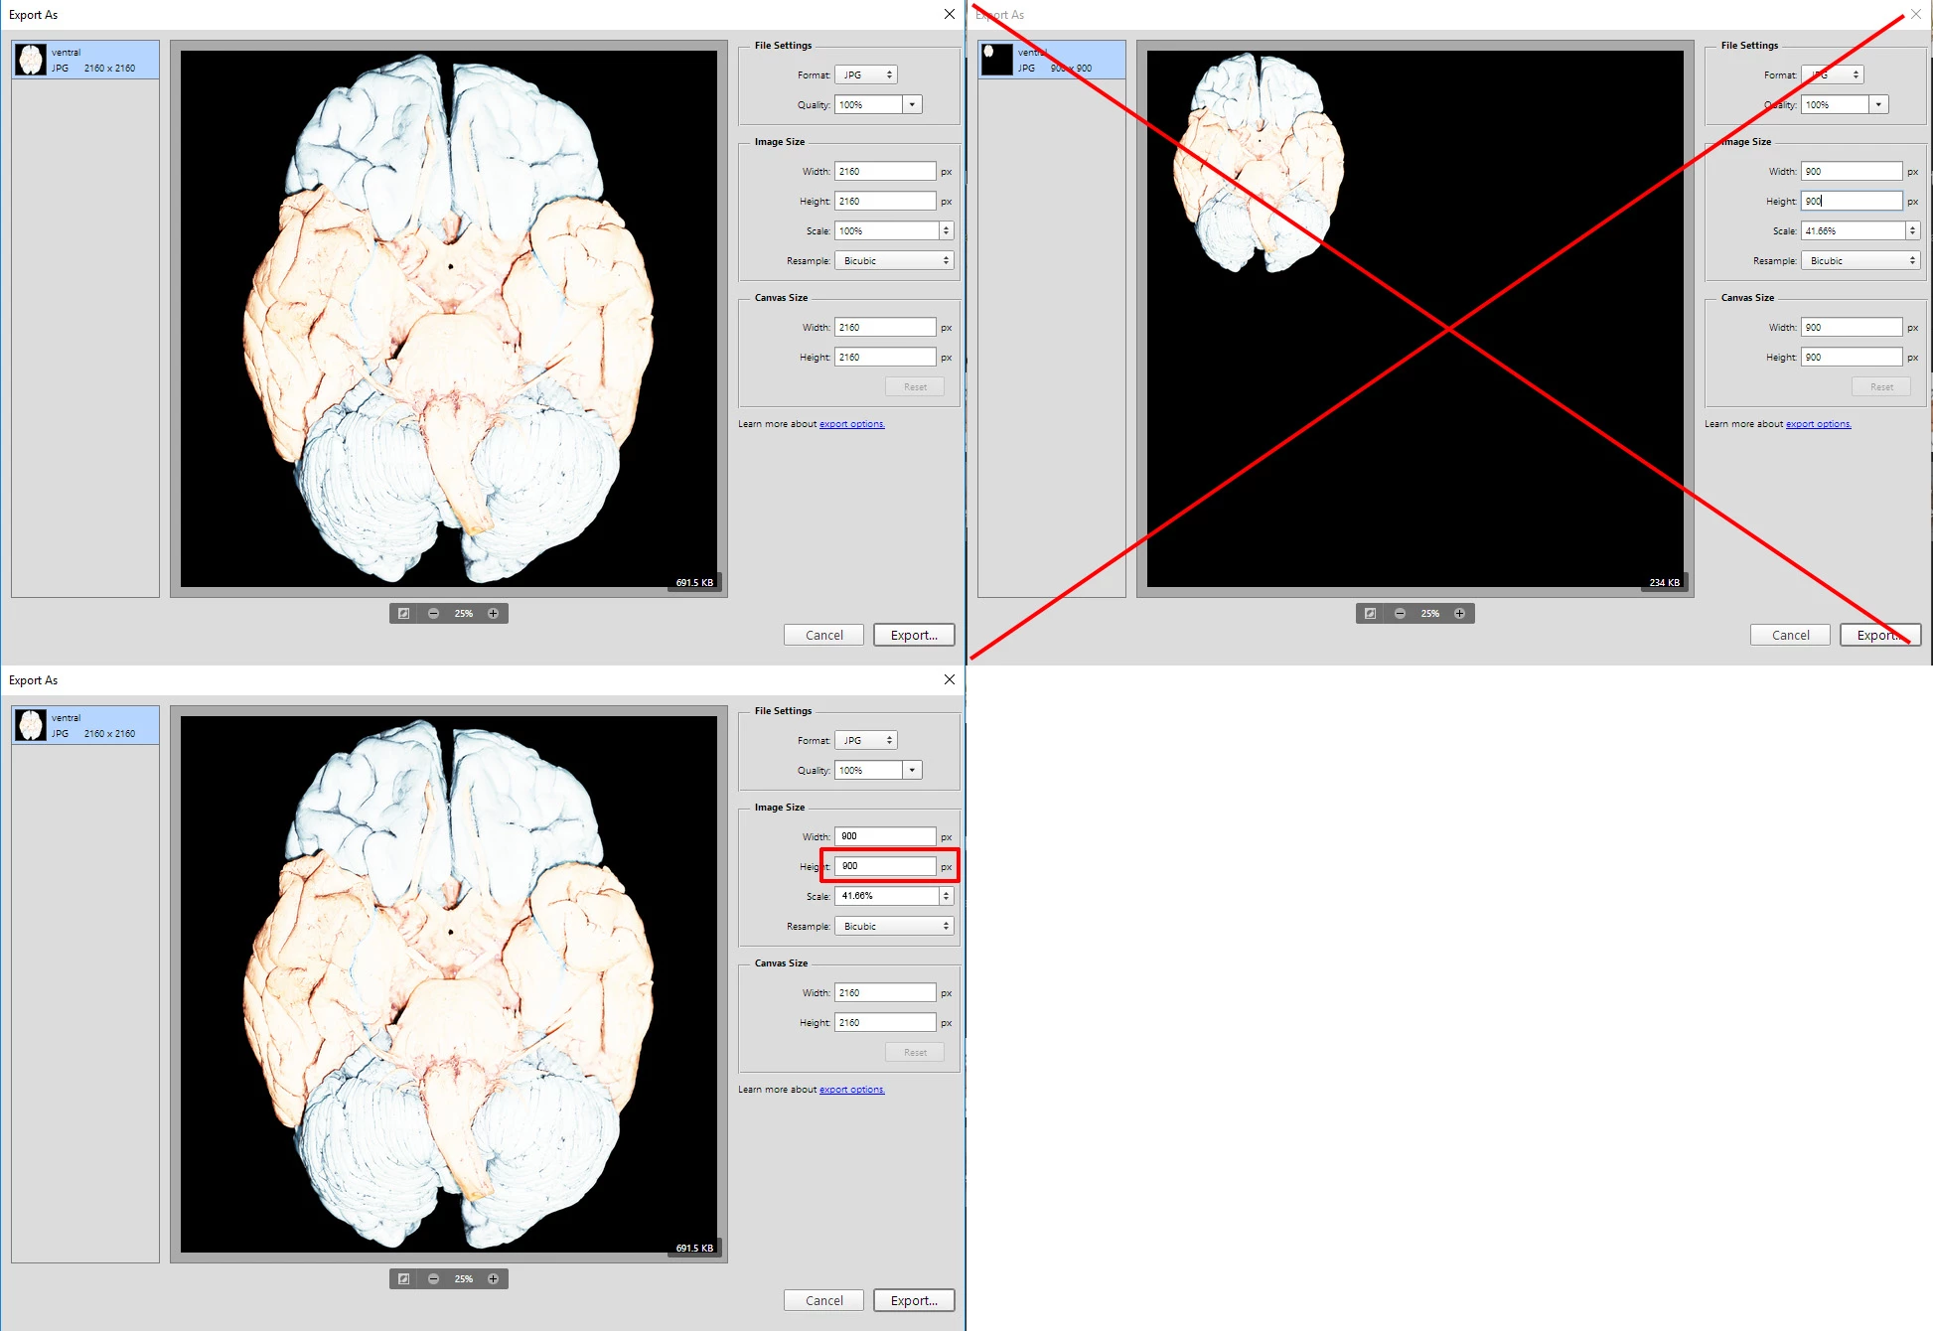Click zoom-out minus icon in the red-crossed dialog
Image resolution: width=1933 pixels, height=1331 pixels.
[x=1400, y=614]
